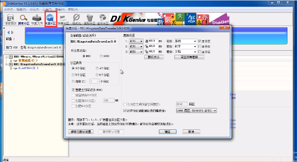The height and width of the screenshot is (162, 297).
Task: Open partition 3 file system NTFS dropdown
Action: tap(136, 52)
